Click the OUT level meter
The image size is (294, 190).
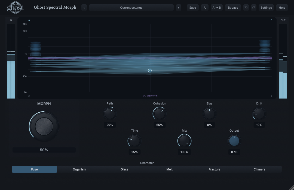(x=283, y=61)
